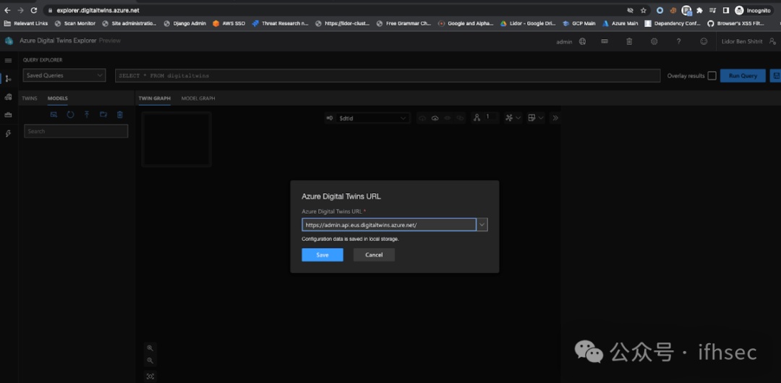The image size is (781, 383).
Task: Switch to the MODELS tab
Action: point(58,98)
